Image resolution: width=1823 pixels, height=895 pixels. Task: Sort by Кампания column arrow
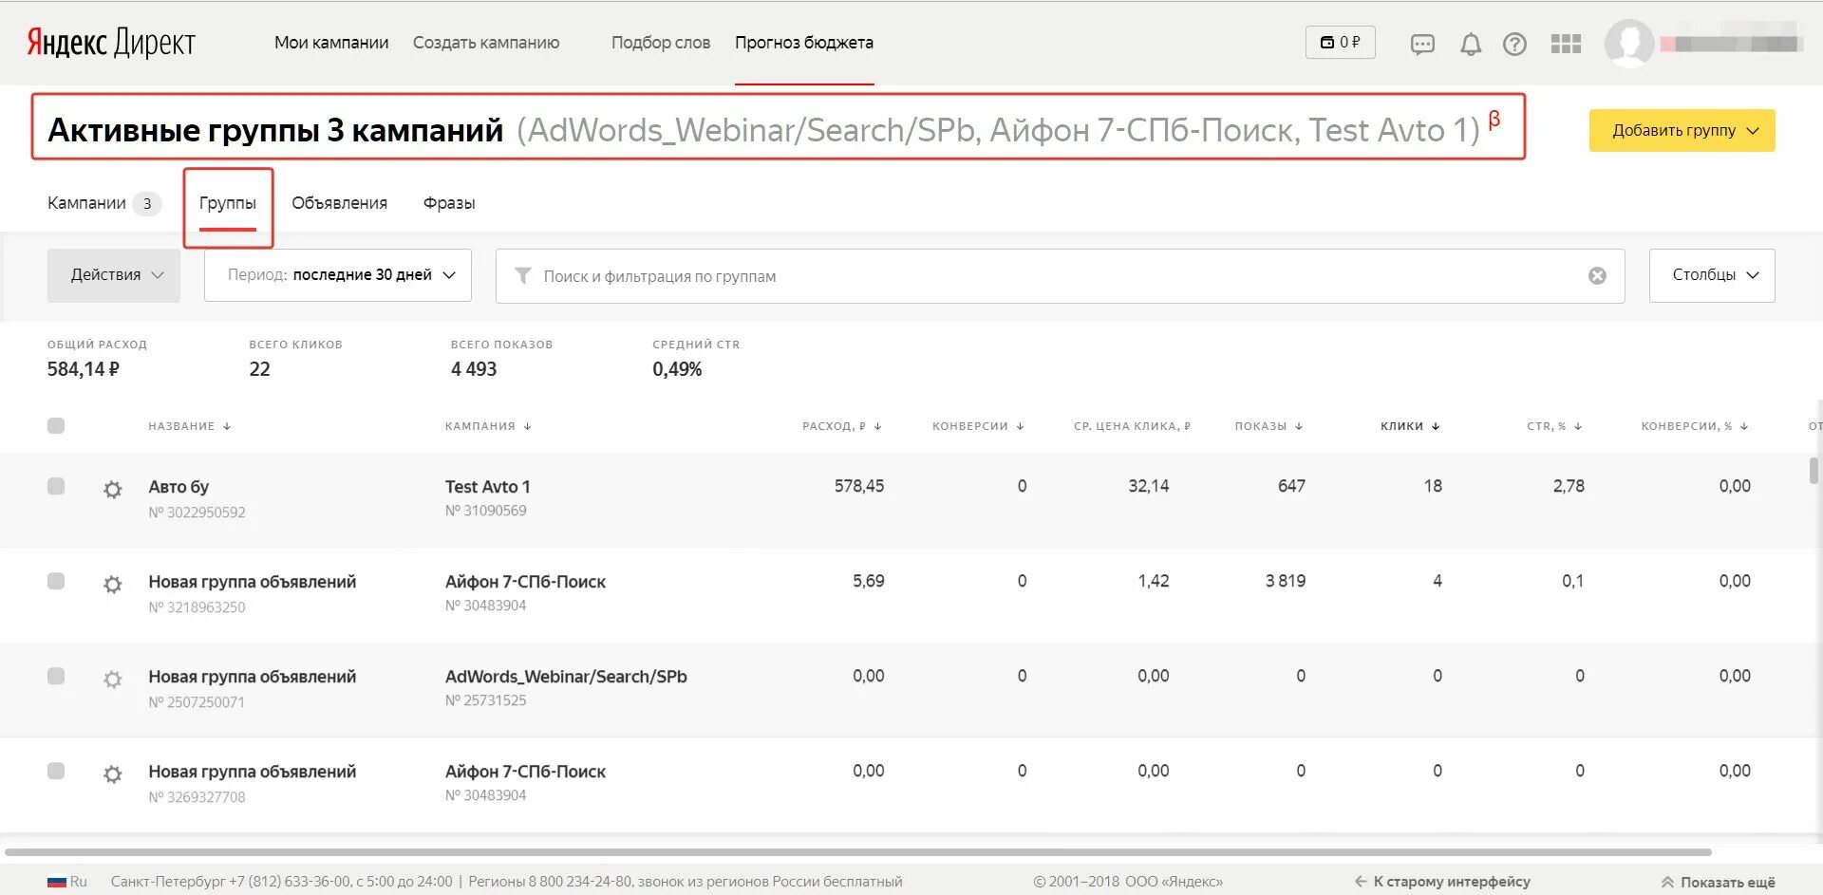pyautogui.click(x=528, y=427)
